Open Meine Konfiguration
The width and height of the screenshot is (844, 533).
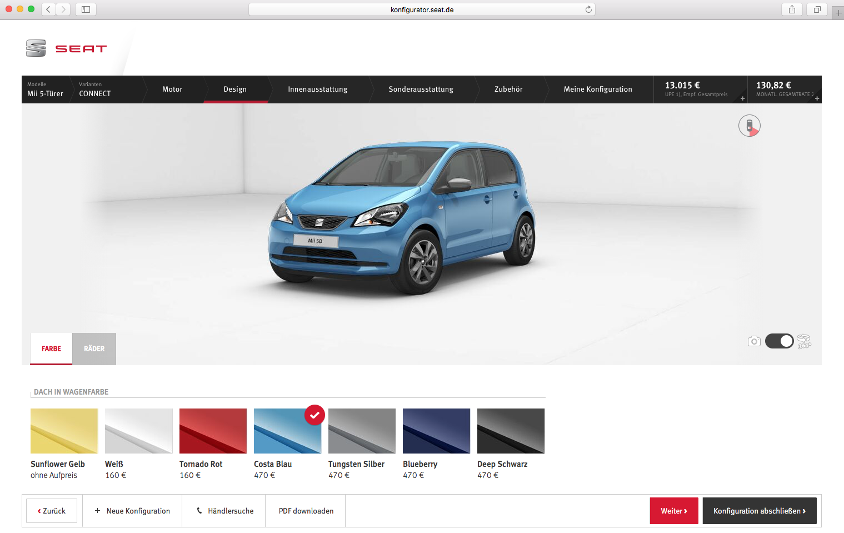(x=598, y=89)
